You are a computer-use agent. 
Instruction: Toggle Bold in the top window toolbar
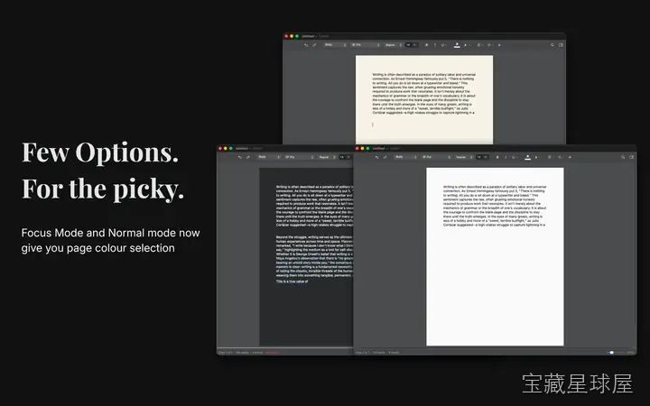tap(426, 45)
